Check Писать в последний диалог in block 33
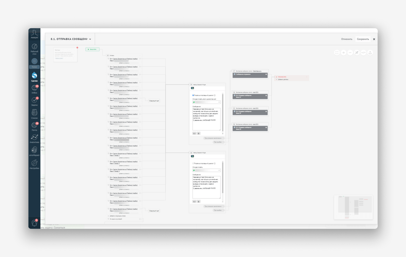Screen dimensions: 406x257 coord(193,163)
